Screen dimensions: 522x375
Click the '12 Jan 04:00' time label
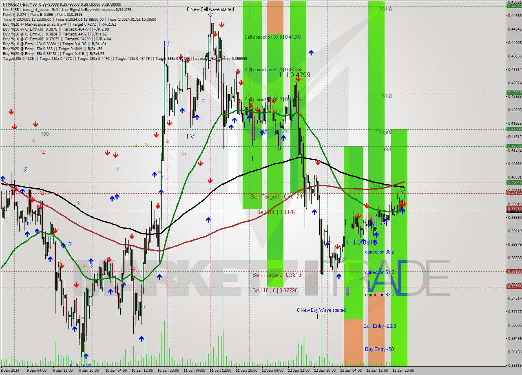coord(272,371)
